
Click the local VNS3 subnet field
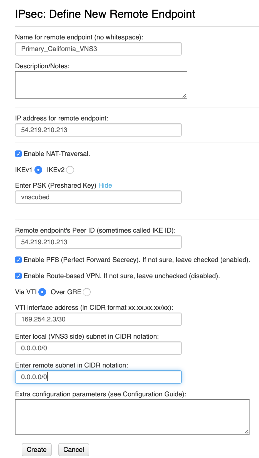[98, 348]
